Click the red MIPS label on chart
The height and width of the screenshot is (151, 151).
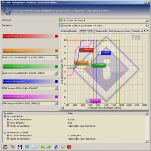pos(86,50)
